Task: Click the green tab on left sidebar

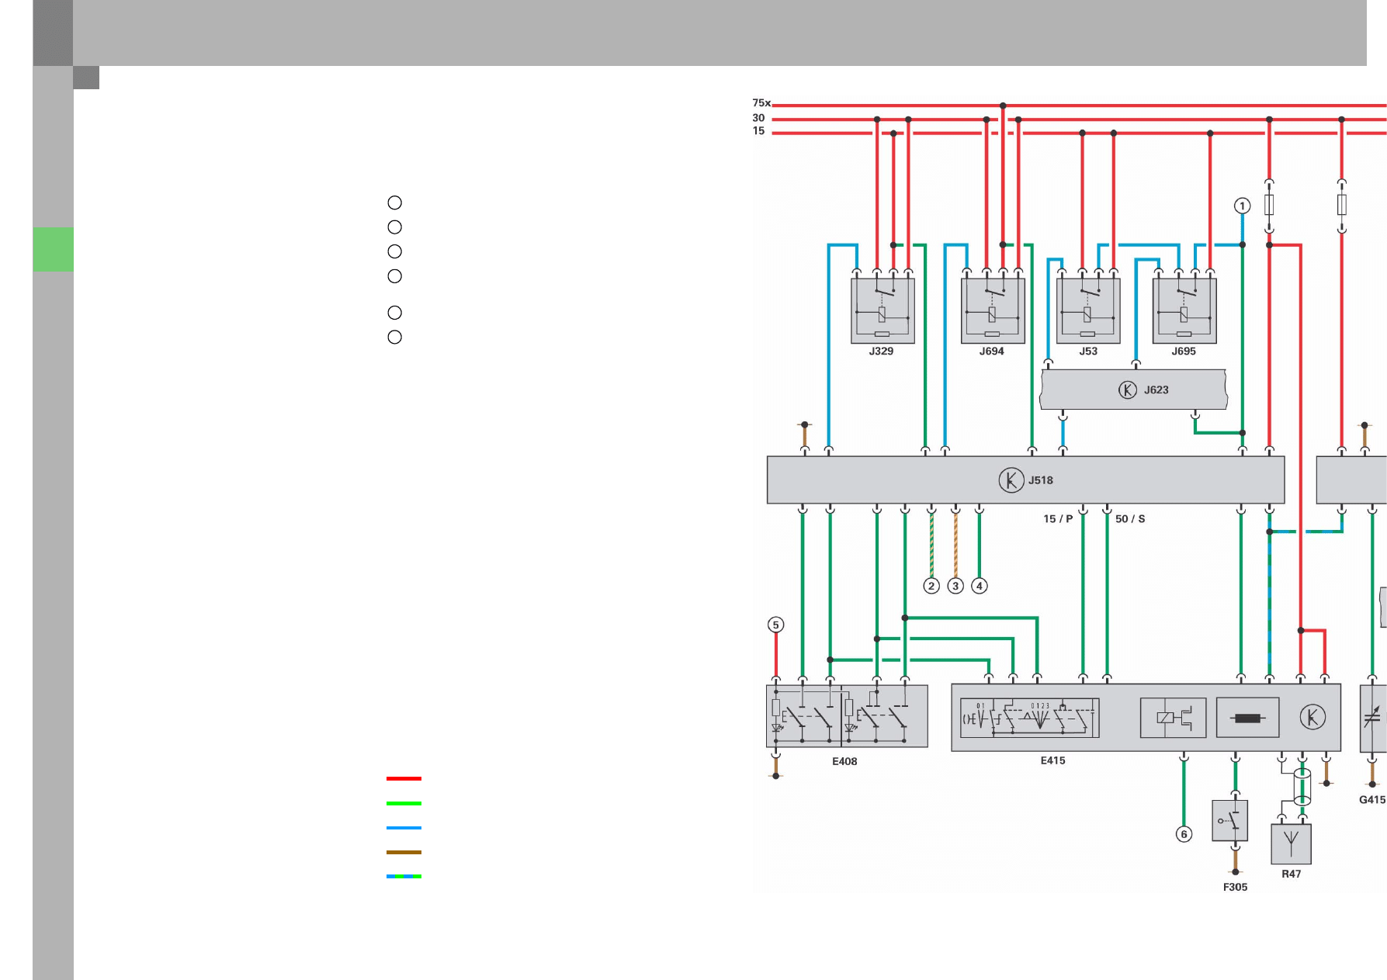Action: tap(53, 249)
